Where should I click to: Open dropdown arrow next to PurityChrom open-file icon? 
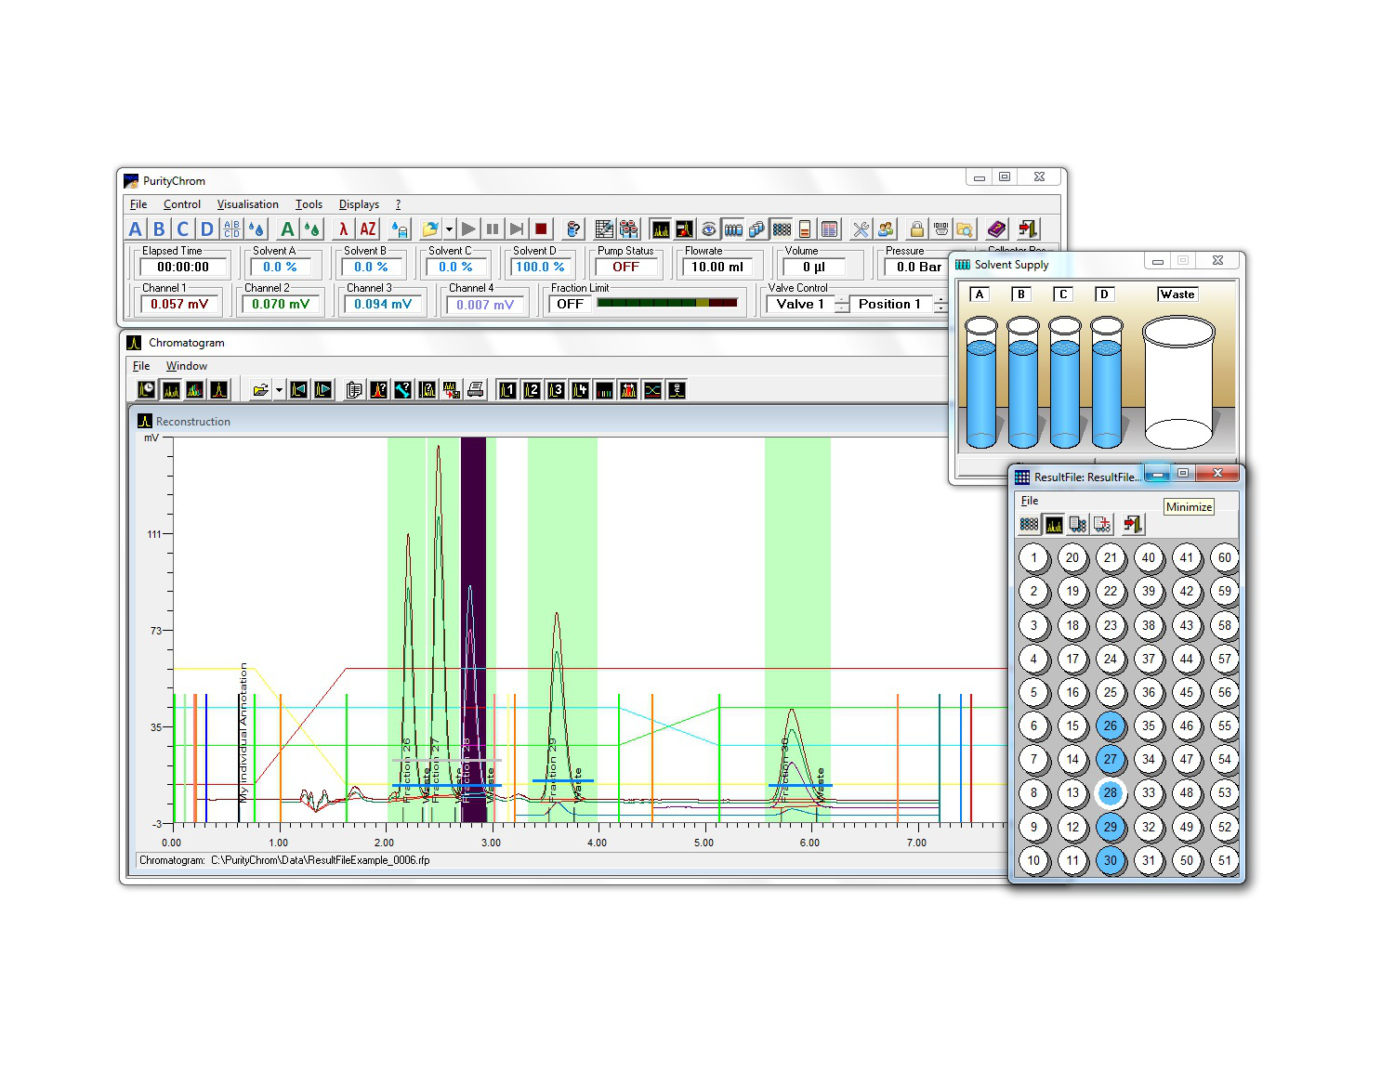449,229
